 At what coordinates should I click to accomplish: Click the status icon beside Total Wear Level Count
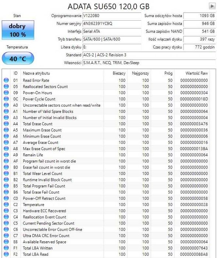click(6, 173)
